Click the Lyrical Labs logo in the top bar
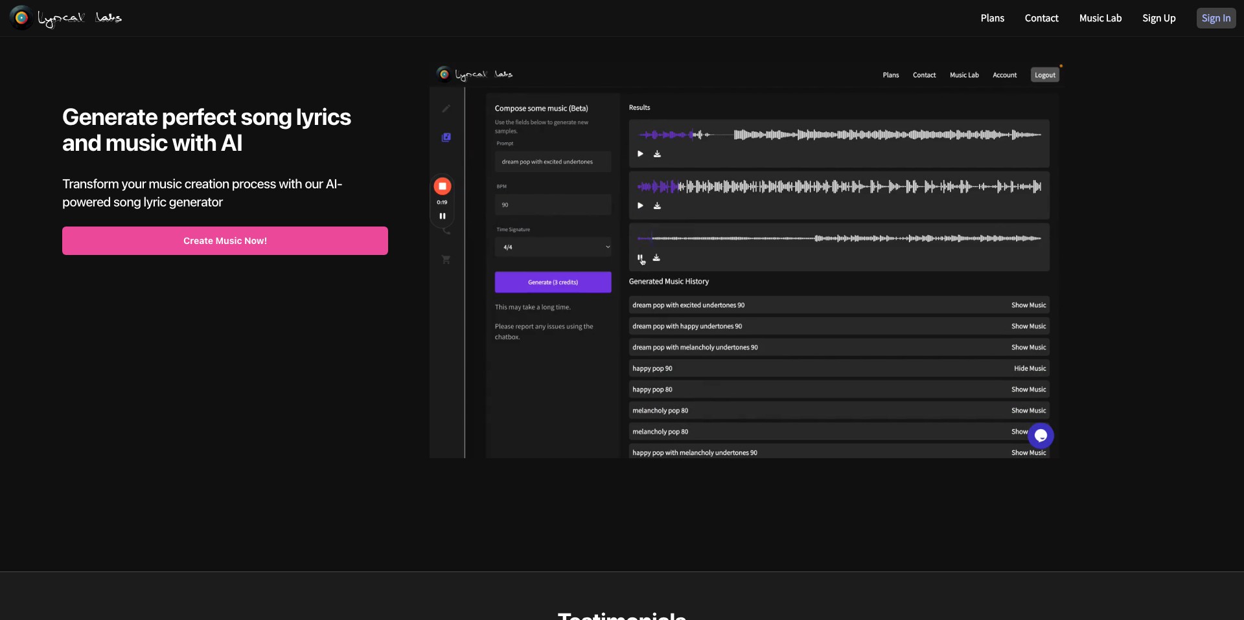 [x=66, y=18]
